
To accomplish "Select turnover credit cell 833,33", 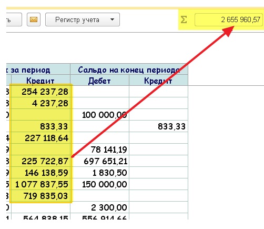I will 41,126.
